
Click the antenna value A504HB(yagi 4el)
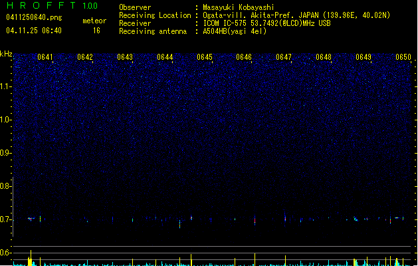tap(235, 31)
